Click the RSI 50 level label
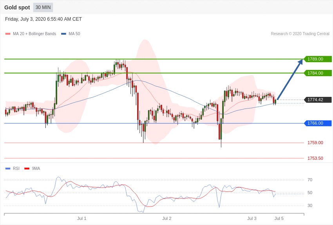This screenshot has width=333, height=225. 310,193
